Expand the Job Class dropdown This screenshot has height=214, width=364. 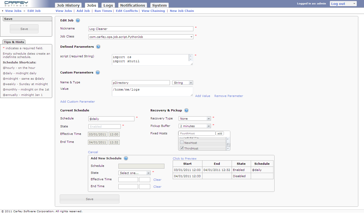pyautogui.click(x=141, y=37)
